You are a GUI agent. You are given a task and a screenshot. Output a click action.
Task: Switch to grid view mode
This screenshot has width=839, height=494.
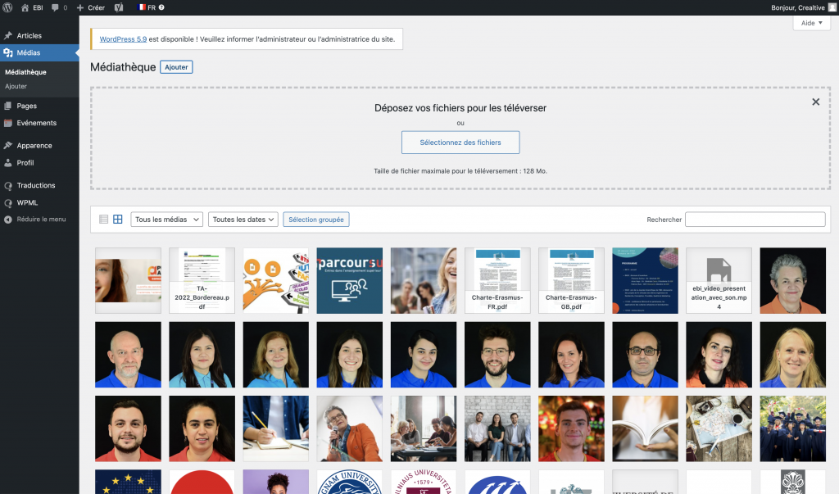(118, 220)
